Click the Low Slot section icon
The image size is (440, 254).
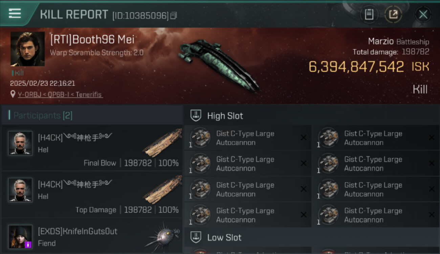[x=196, y=237]
